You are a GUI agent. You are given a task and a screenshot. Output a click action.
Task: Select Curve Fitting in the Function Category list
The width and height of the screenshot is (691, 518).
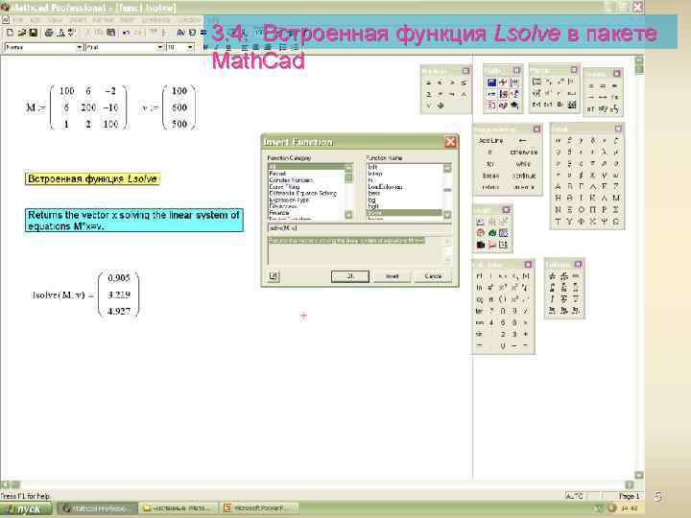284,187
